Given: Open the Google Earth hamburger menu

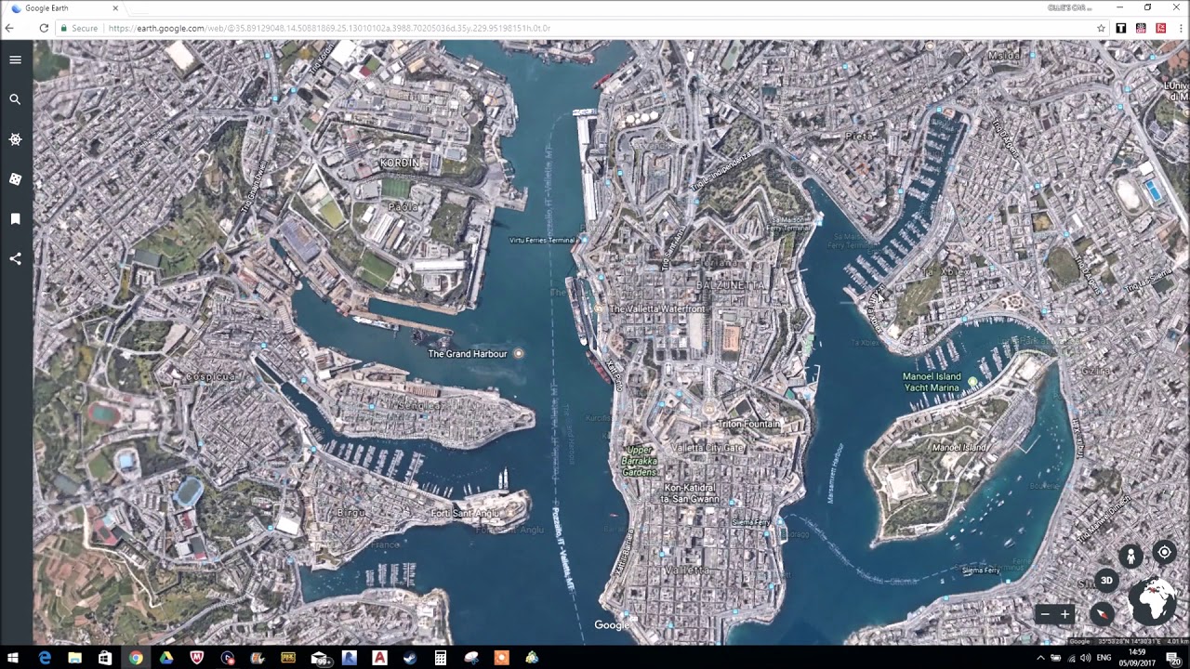Looking at the screenshot, I should click(15, 59).
